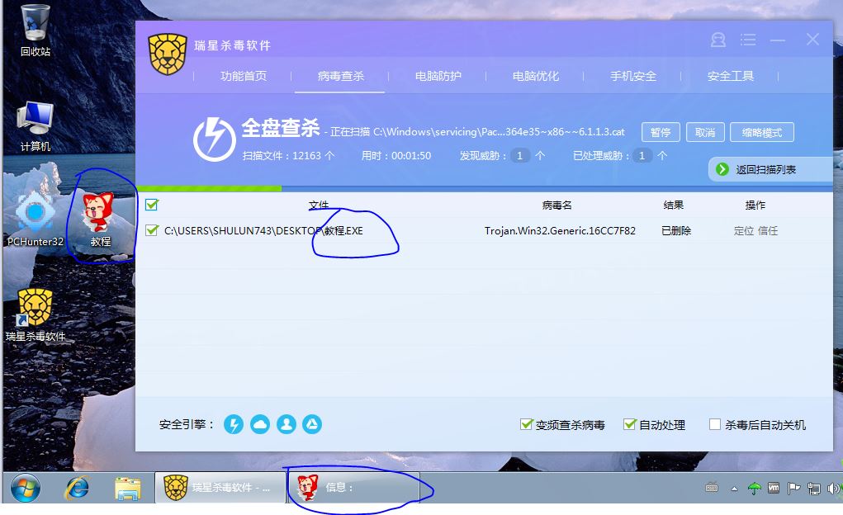Click 信任 link for the threat
The width and height of the screenshot is (843, 515).
768,230
